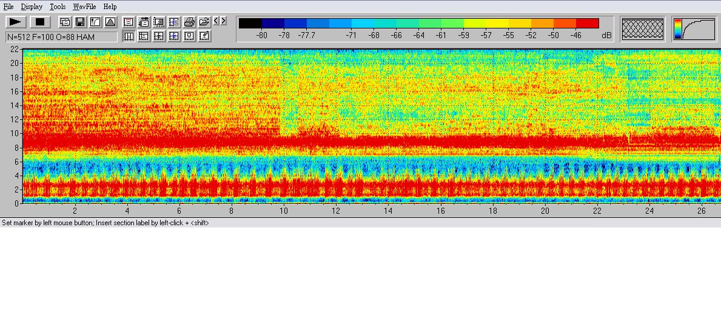Image resolution: width=721 pixels, height=310 pixels.
Task: Click the left arrow scroll button
Action: (216, 21)
